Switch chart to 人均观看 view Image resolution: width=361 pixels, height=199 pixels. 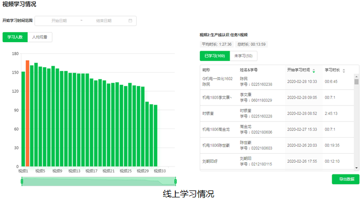click(40, 37)
